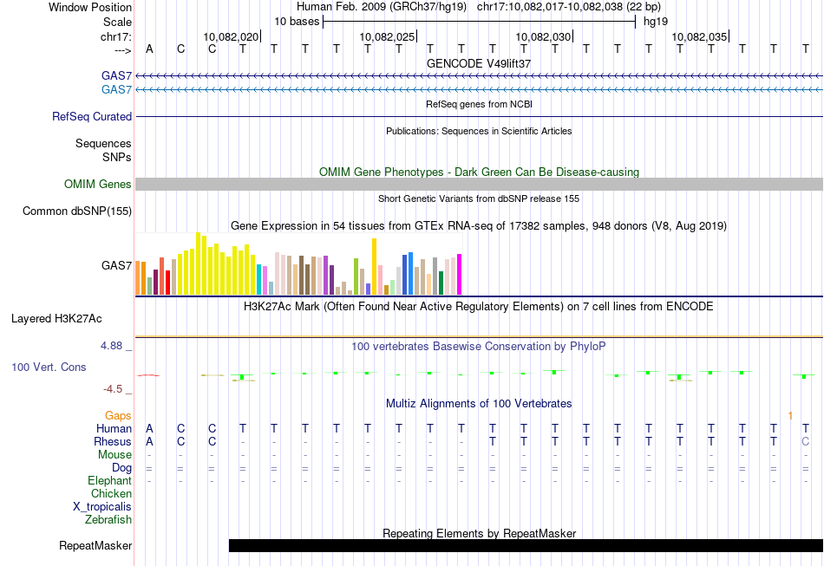Click the 10,082,025 position on the ruler

pyautogui.click(x=387, y=37)
